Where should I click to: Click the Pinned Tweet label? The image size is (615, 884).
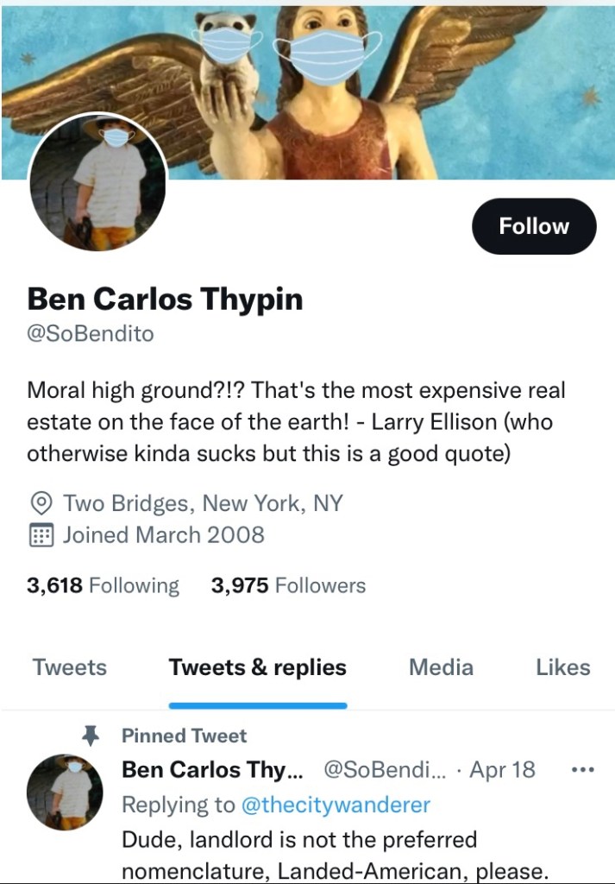click(x=184, y=736)
